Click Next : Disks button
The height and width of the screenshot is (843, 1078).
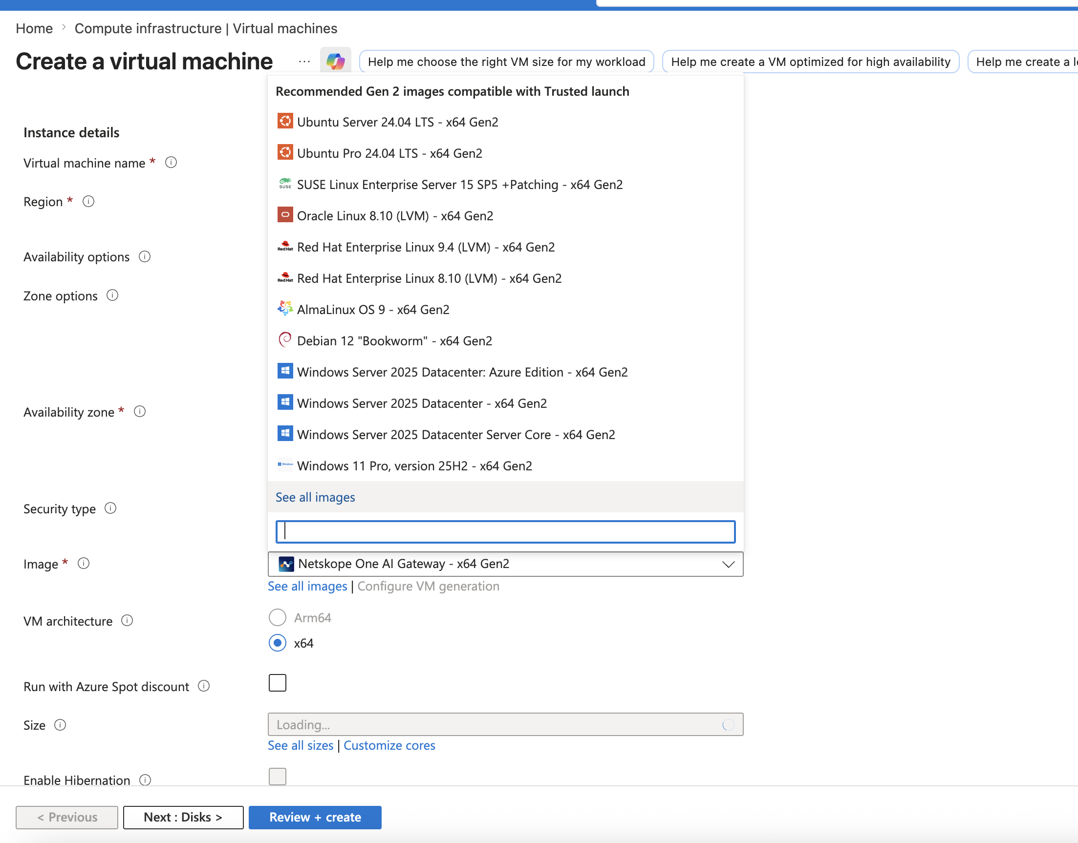point(183,817)
